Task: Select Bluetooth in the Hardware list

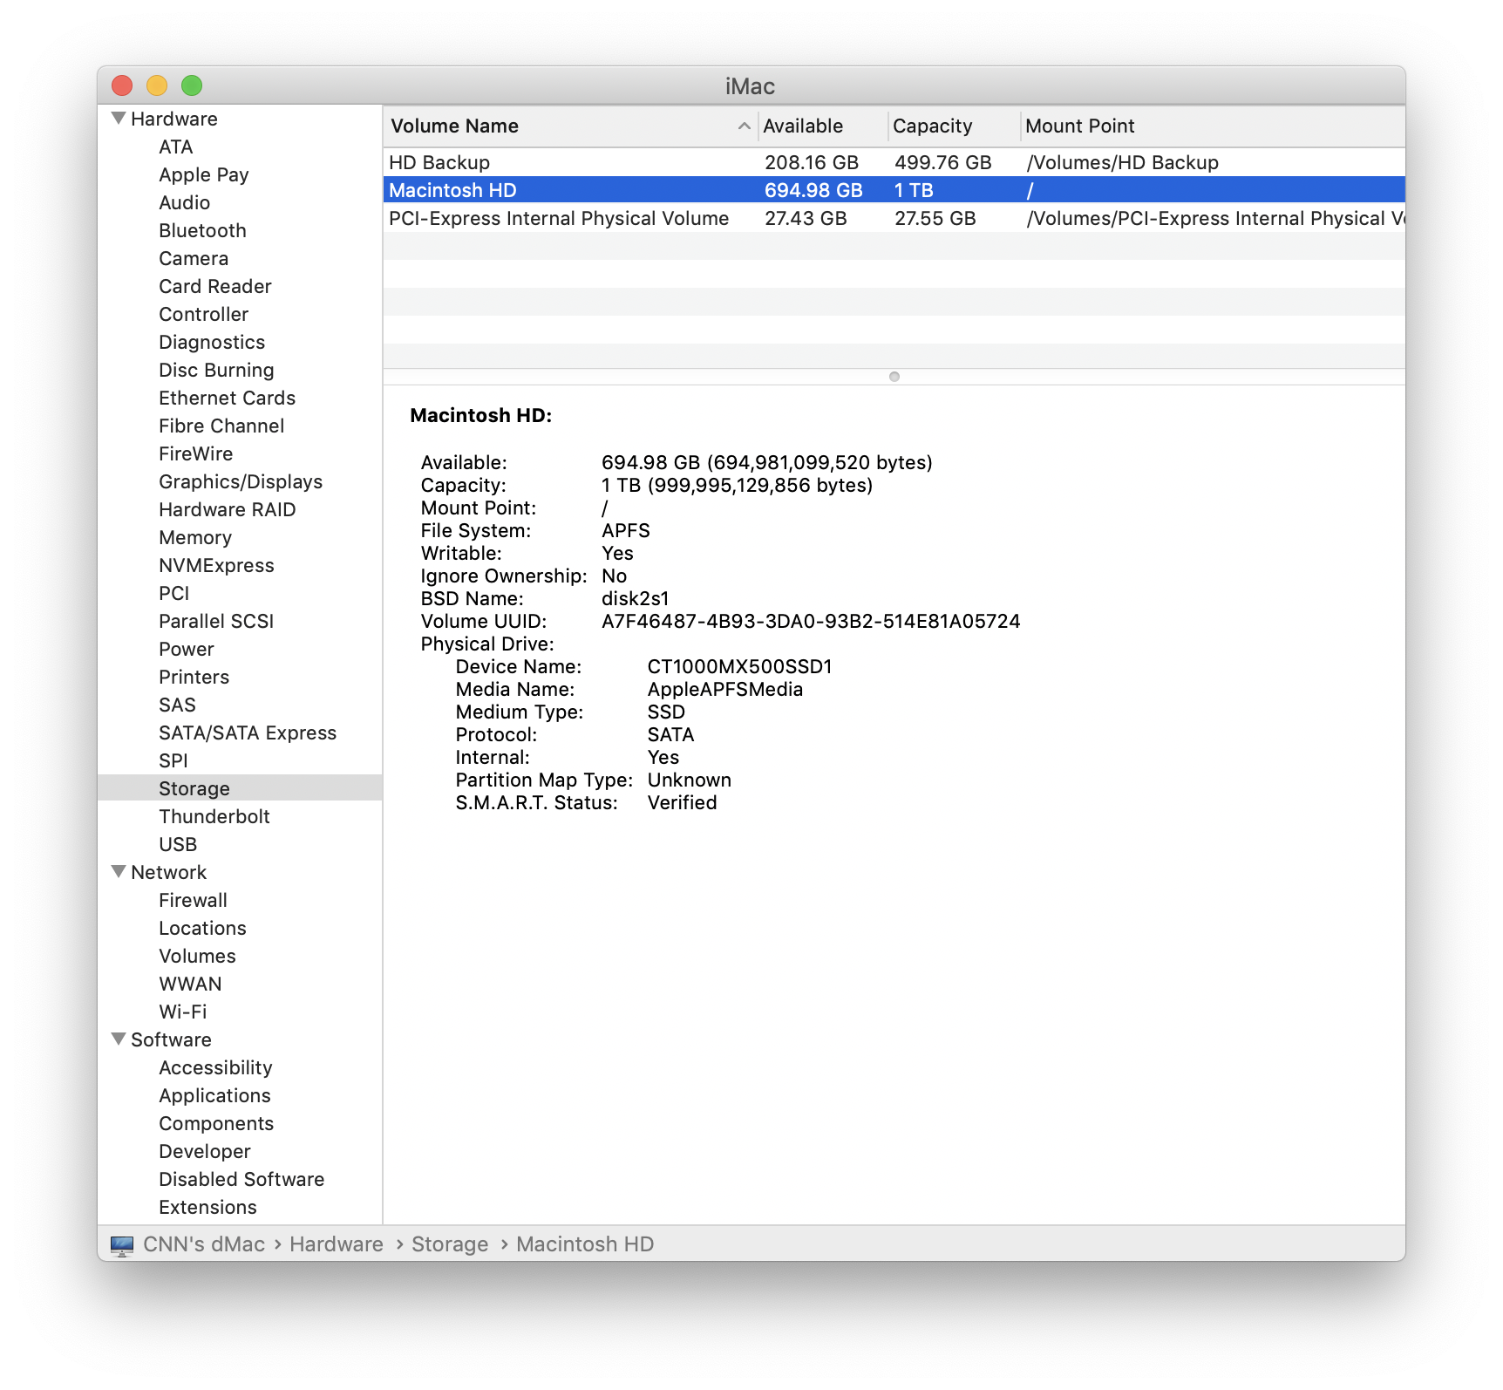Action: click(x=203, y=230)
